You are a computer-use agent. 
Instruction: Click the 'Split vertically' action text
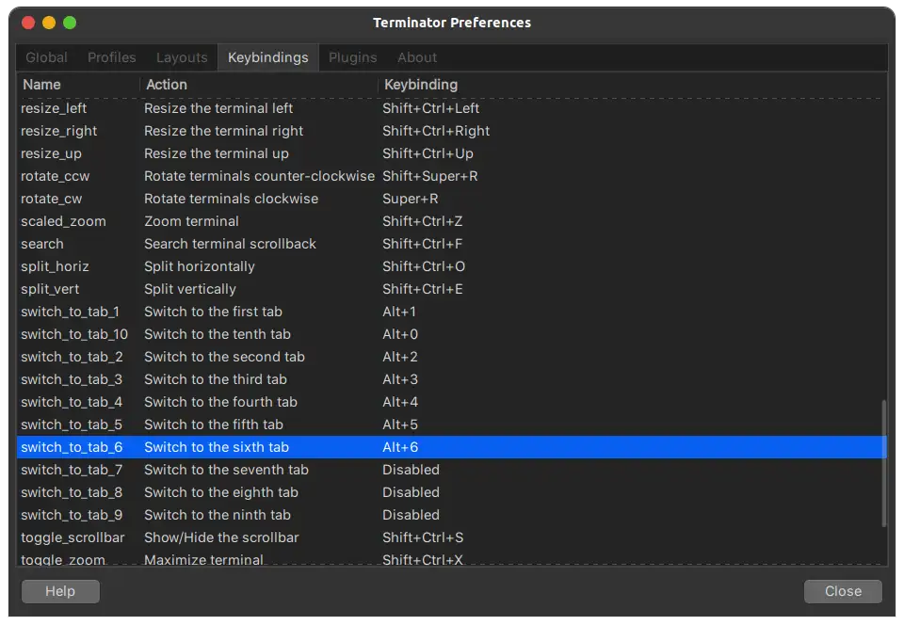(x=190, y=289)
